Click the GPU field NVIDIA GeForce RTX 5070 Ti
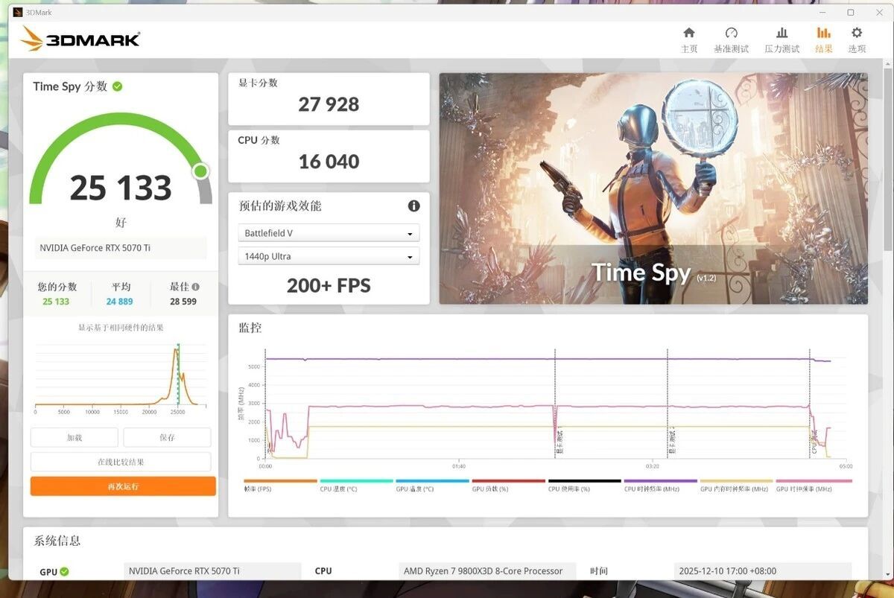Screen dimensions: 894x598 [x=212, y=571]
